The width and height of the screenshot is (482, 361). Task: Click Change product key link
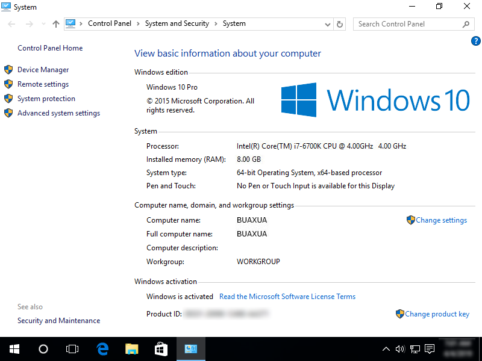tap(437, 314)
